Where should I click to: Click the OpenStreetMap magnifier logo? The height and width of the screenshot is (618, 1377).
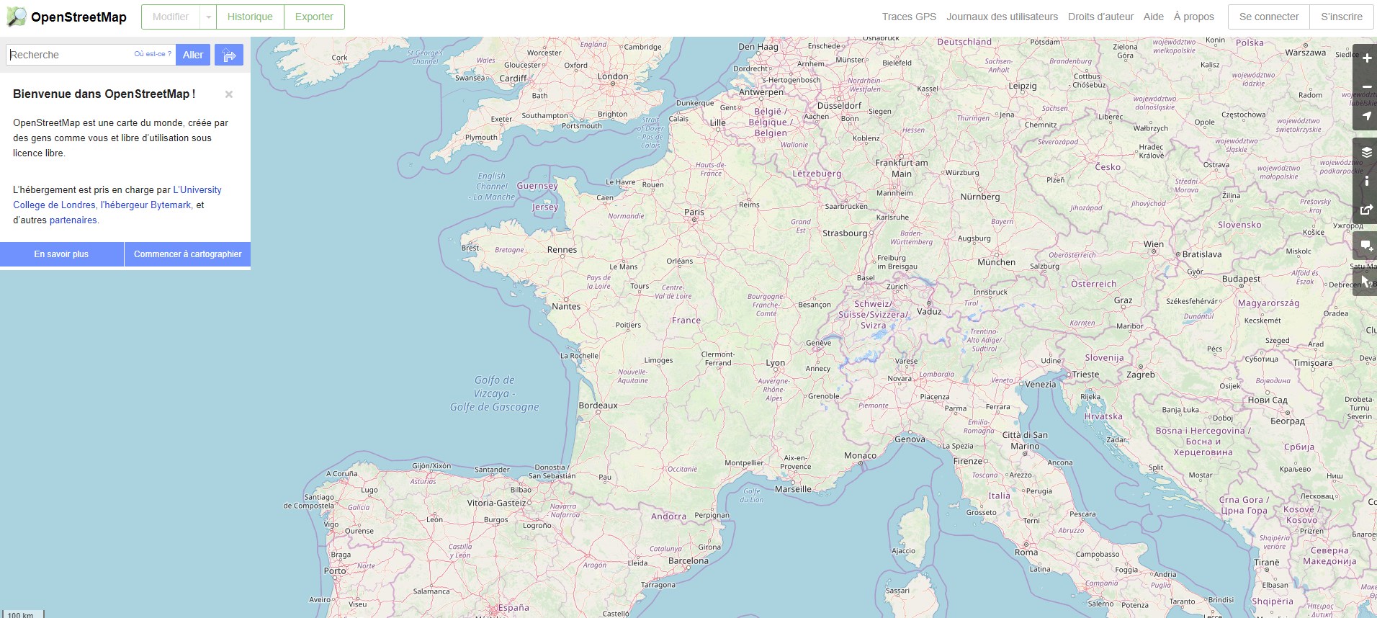coord(17,17)
